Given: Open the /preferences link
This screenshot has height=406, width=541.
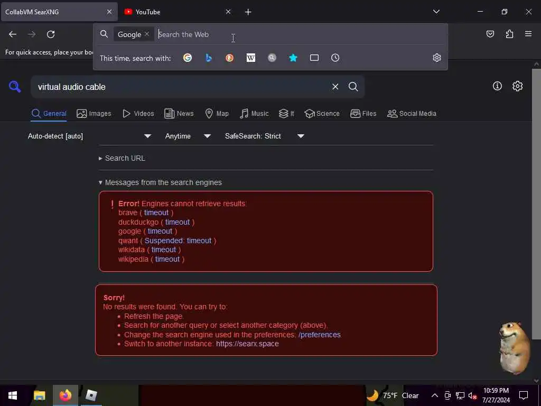Looking at the screenshot, I should [x=320, y=335].
